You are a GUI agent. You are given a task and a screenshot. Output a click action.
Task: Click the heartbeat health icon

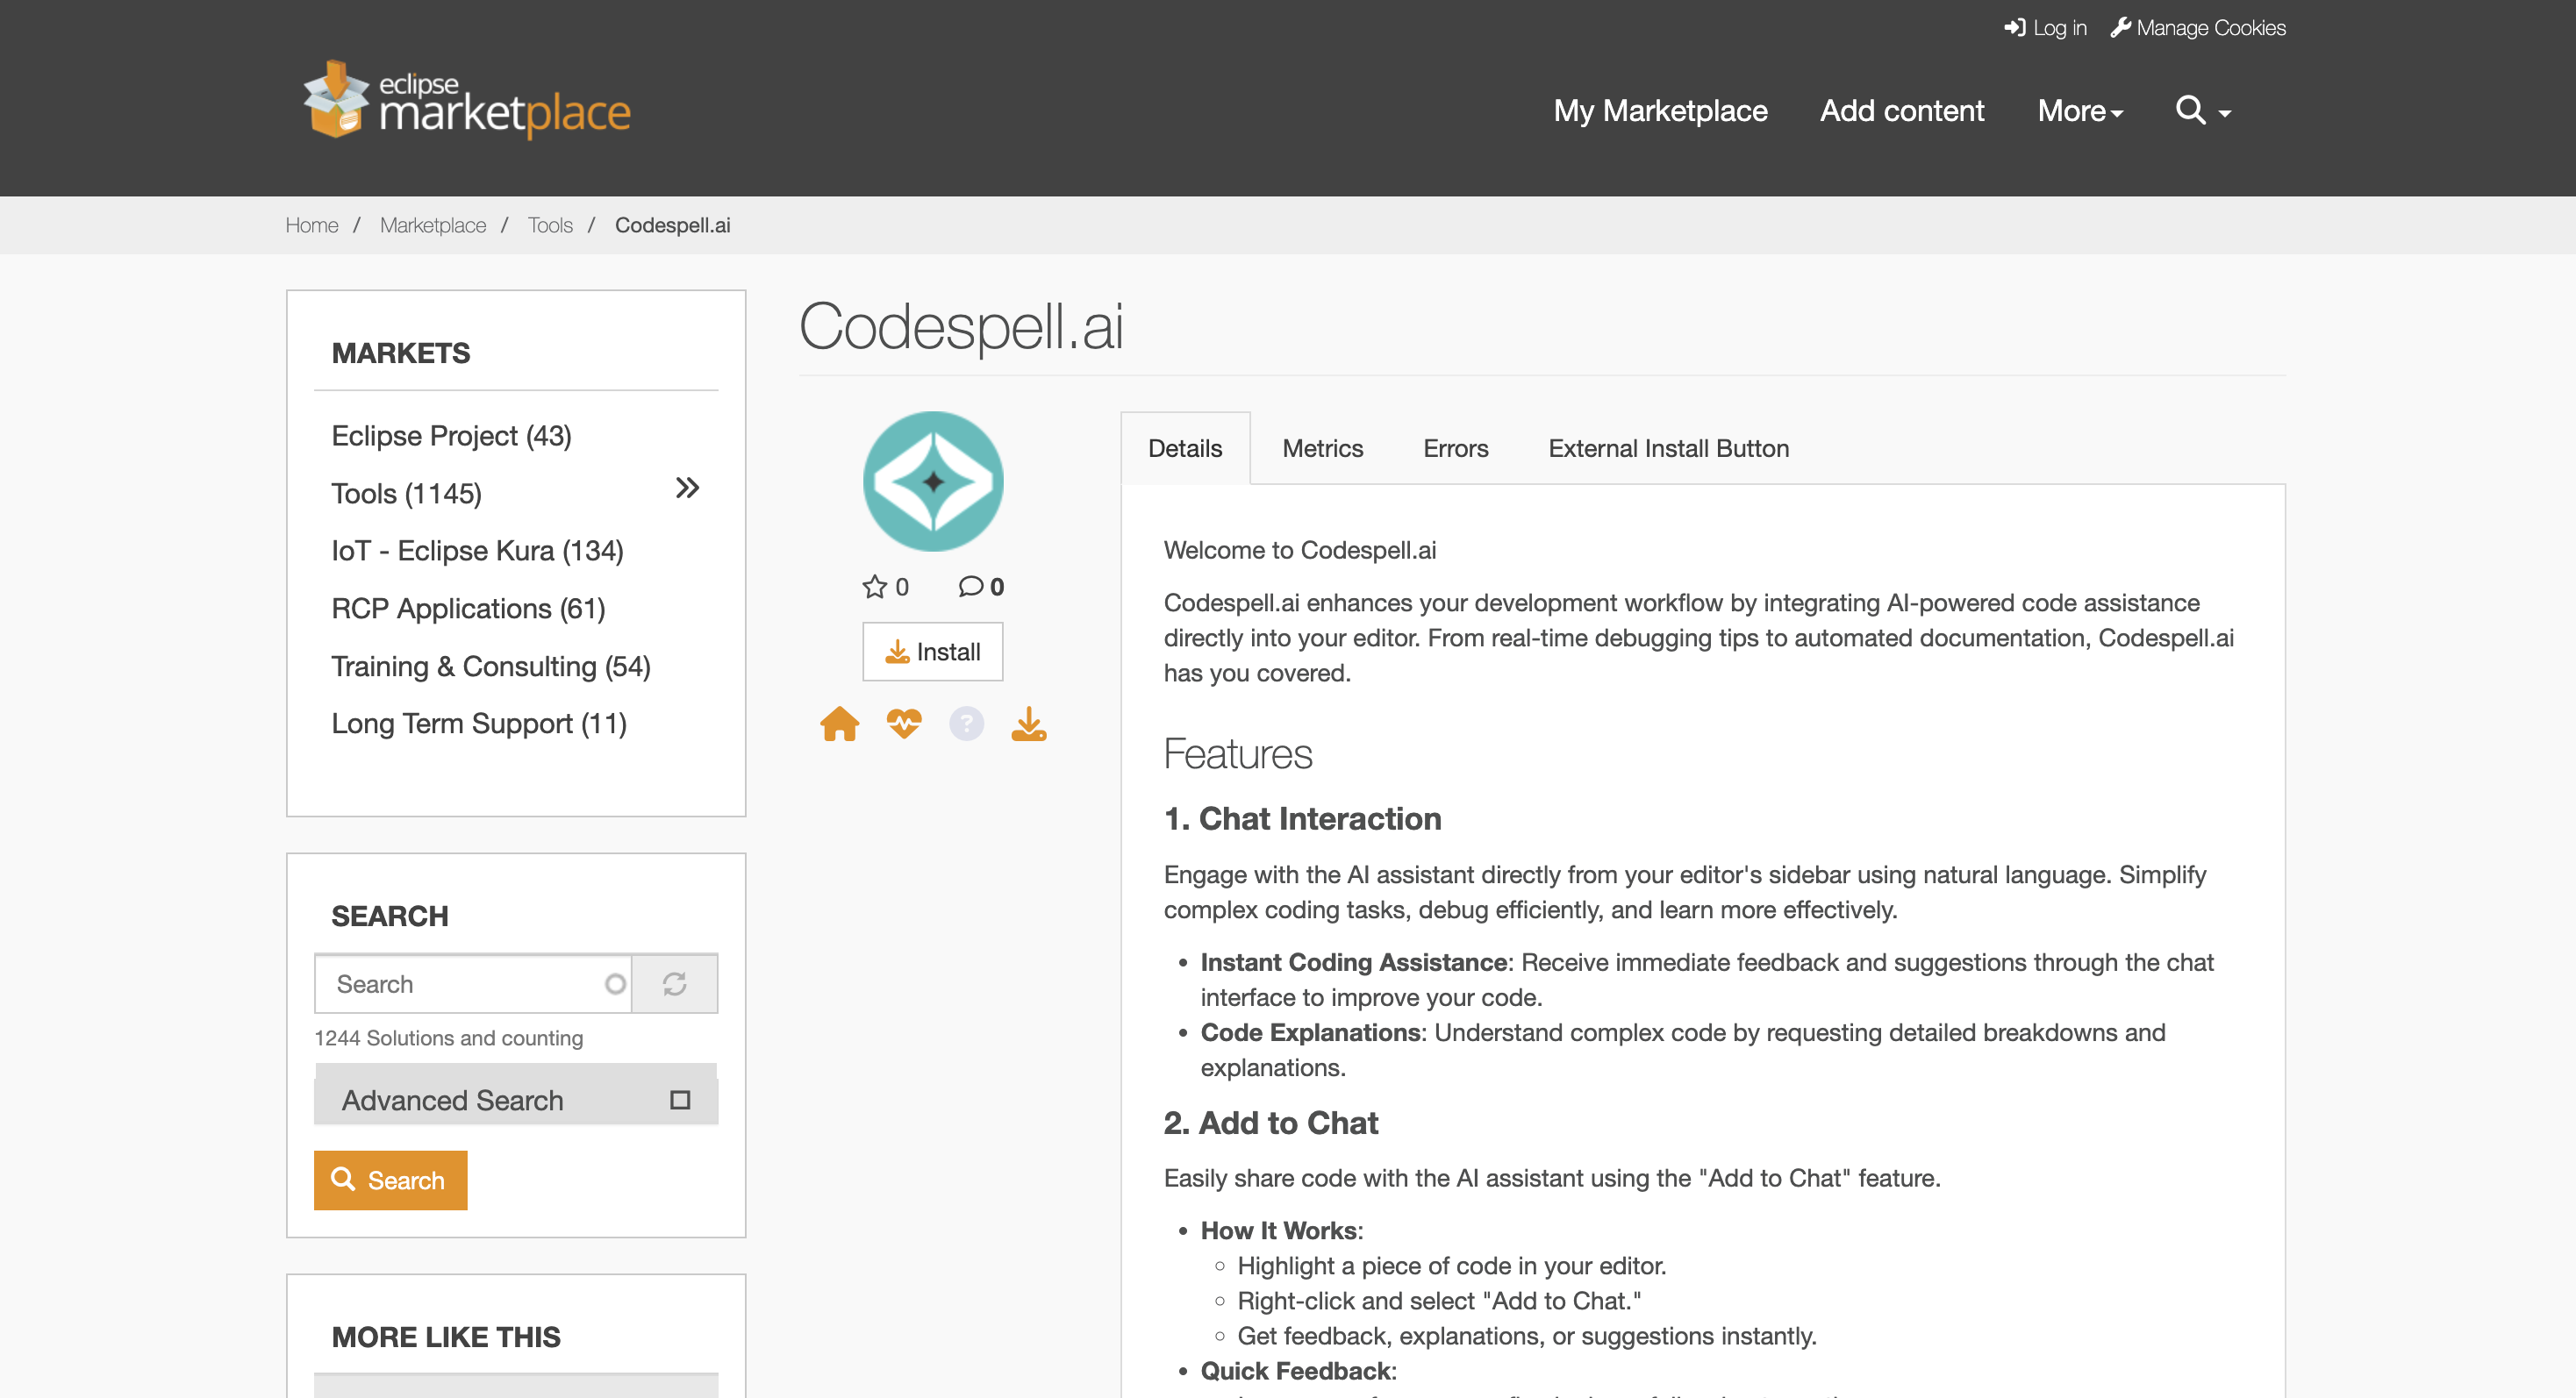(904, 724)
